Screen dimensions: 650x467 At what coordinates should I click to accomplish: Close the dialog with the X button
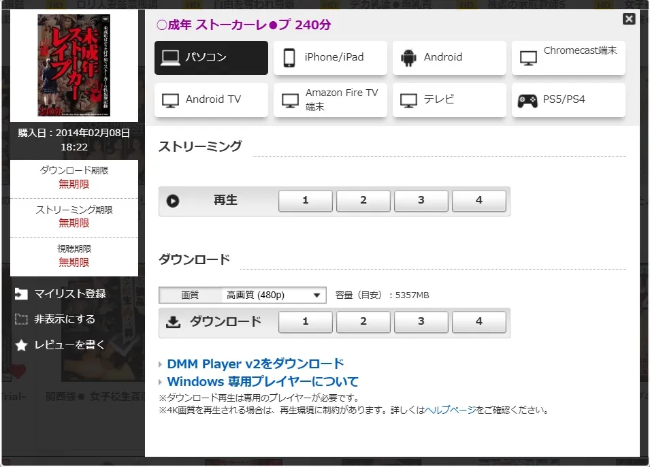pyautogui.click(x=629, y=18)
